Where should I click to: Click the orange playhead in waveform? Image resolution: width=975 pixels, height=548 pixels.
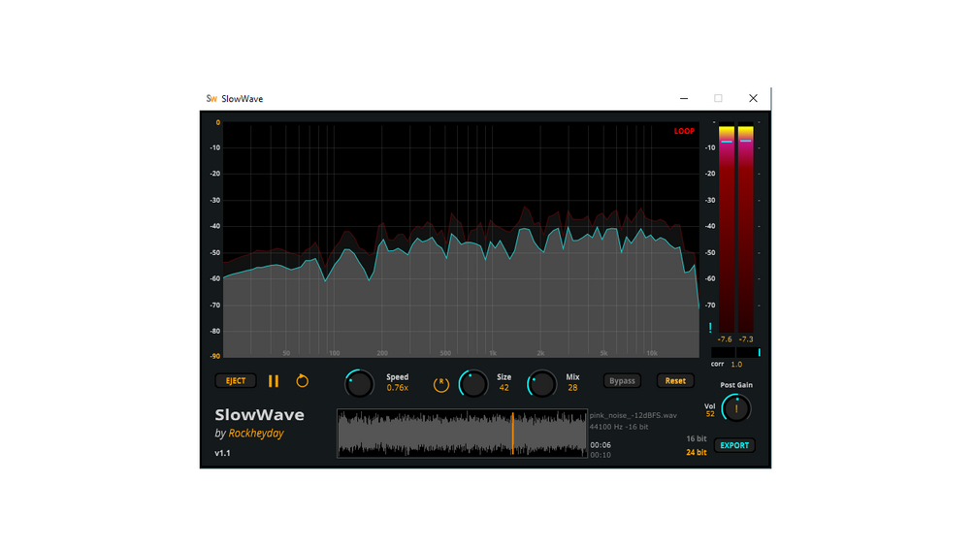pyautogui.click(x=513, y=433)
